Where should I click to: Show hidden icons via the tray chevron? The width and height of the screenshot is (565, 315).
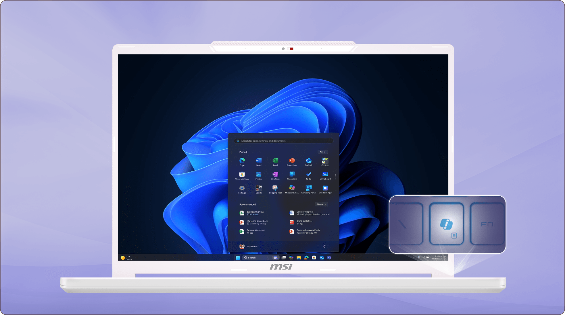click(x=414, y=257)
